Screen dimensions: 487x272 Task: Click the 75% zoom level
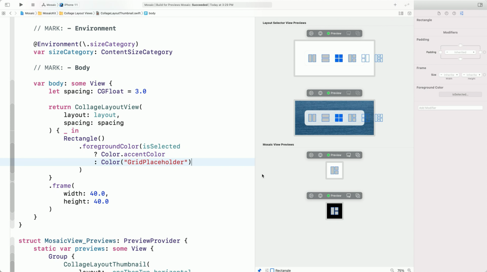401,271
